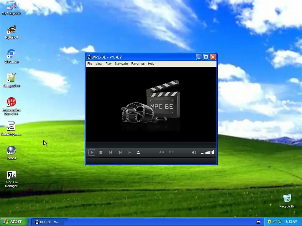Select the Notepad++ desktop icon

click(12, 81)
